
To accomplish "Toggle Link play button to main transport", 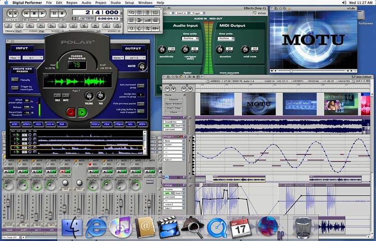I will point(141,111).
